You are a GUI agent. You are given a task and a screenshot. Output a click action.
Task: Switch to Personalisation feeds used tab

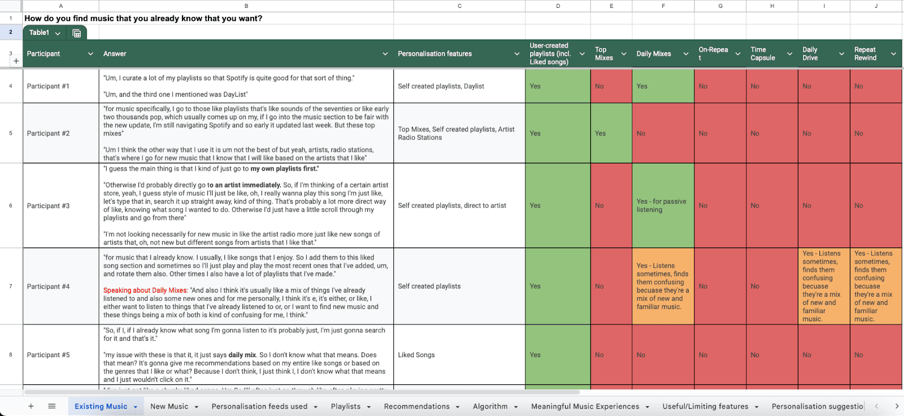[260, 406]
